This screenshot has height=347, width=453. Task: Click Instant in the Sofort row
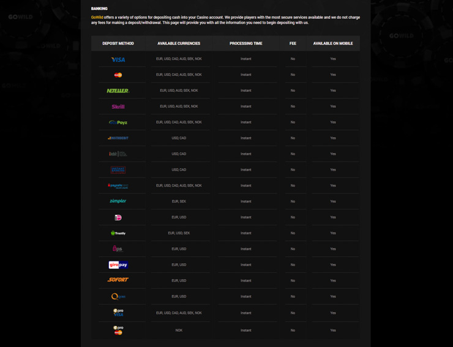pyautogui.click(x=246, y=280)
